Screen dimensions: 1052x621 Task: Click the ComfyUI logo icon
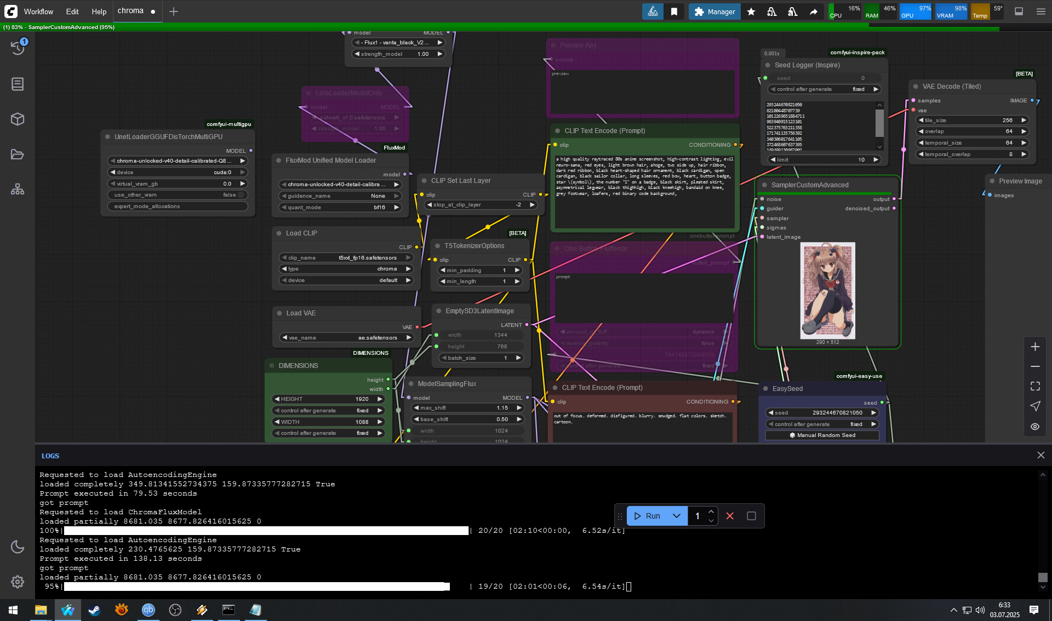pyautogui.click(x=11, y=11)
